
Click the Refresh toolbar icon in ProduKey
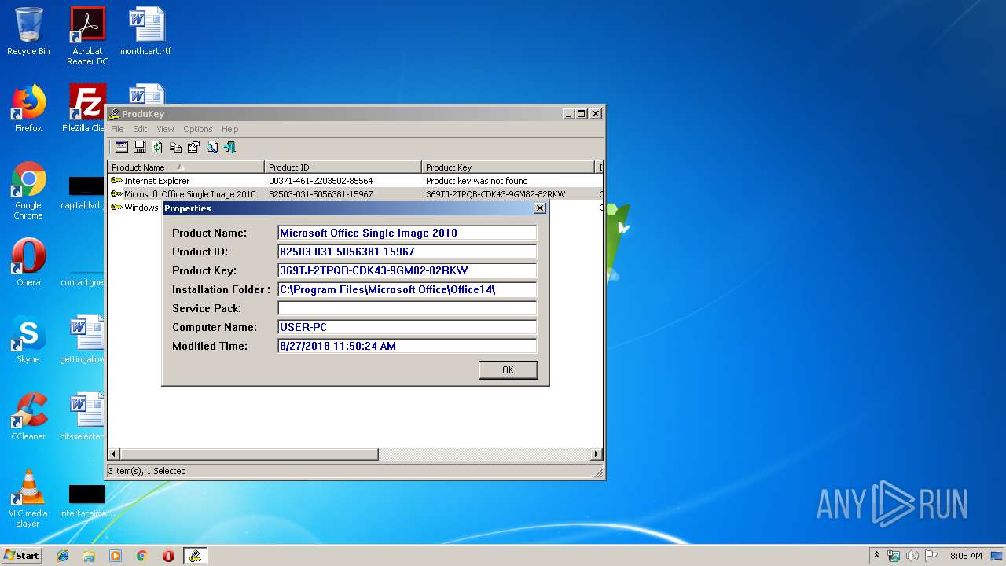pyautogui.click(x=157, y=147)
